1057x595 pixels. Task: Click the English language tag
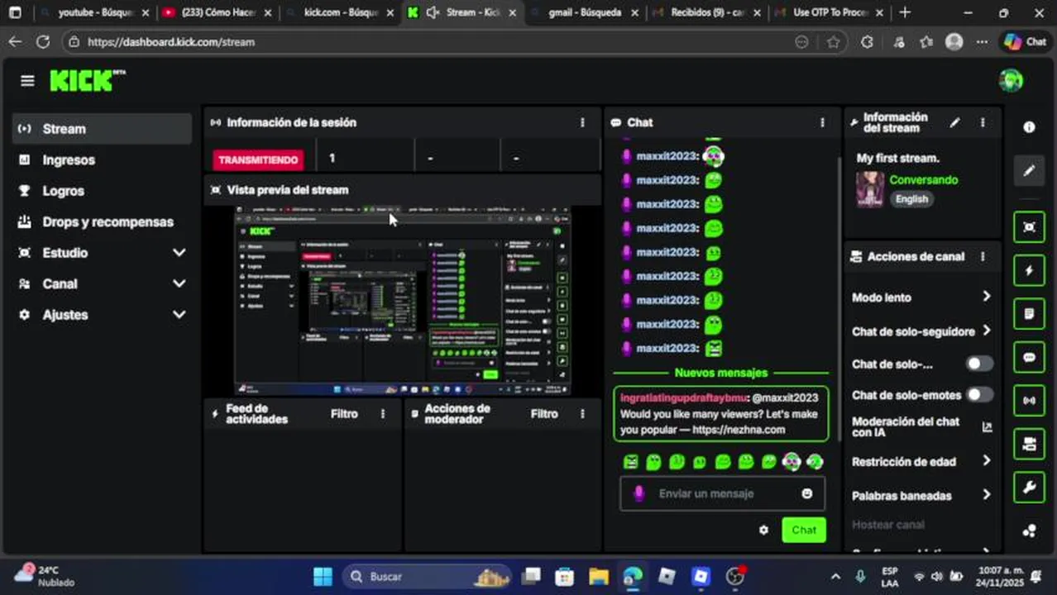911,199
